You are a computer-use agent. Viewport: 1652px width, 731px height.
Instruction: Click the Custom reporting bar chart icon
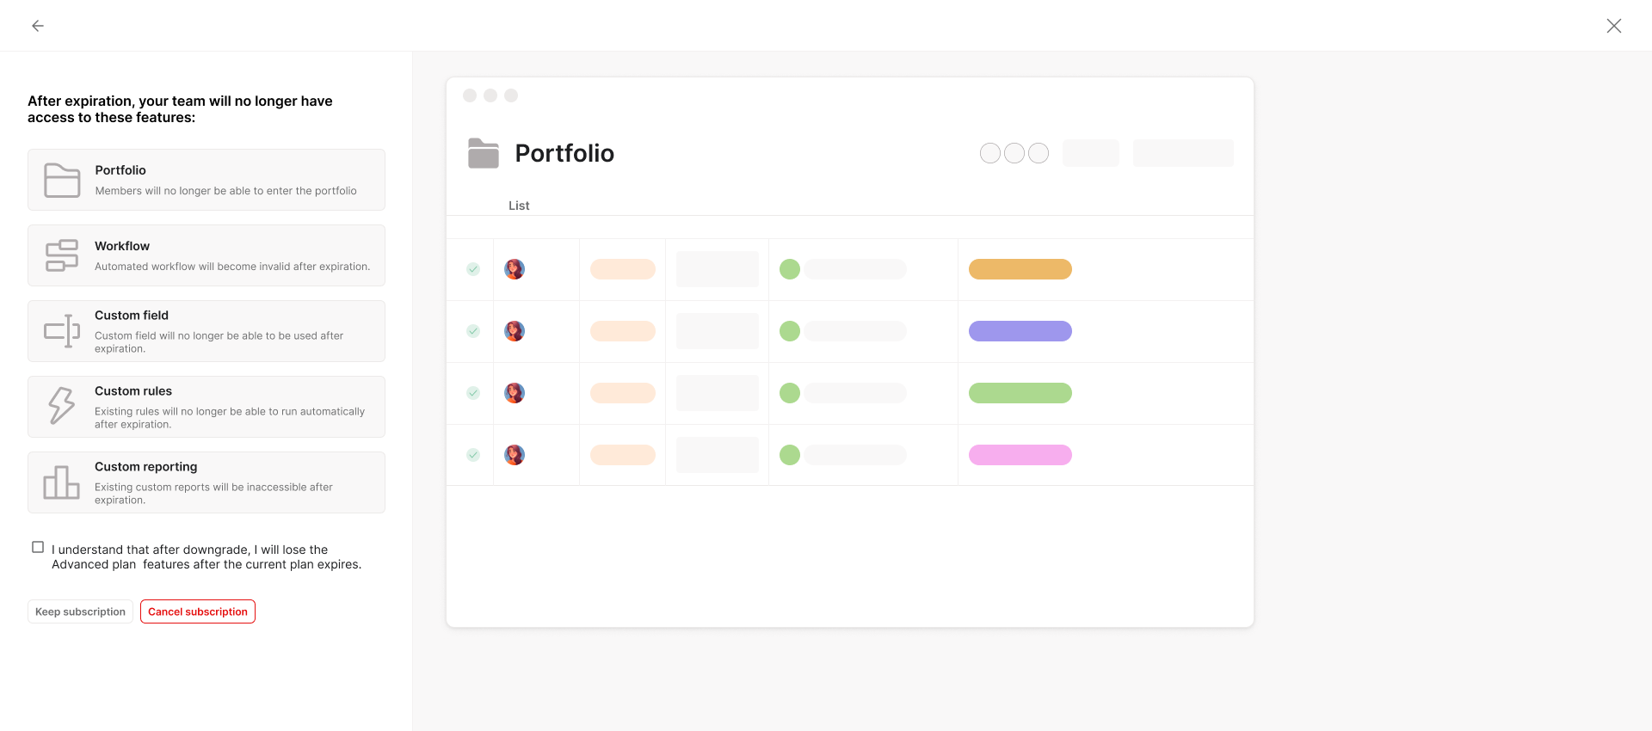click(x=62, y=482)
